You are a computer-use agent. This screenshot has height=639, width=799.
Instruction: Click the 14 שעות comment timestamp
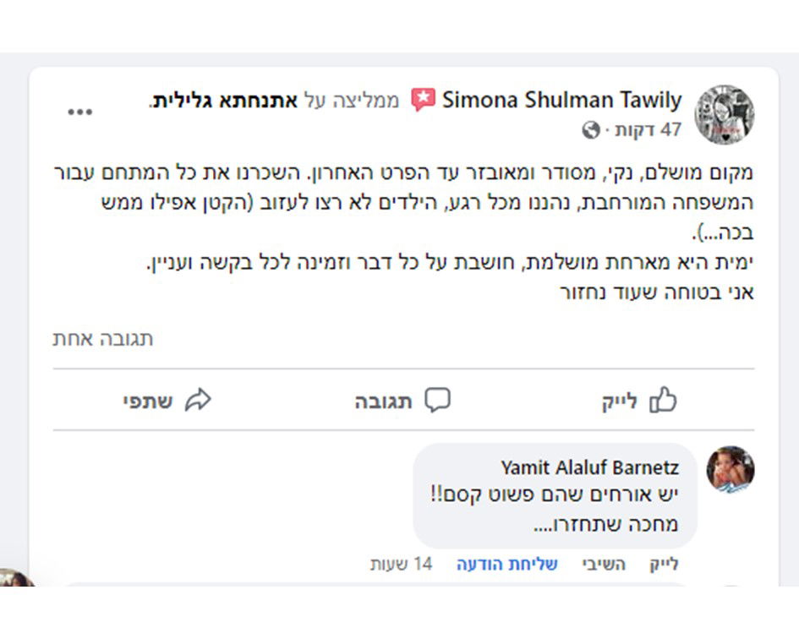tap(402, 565)
